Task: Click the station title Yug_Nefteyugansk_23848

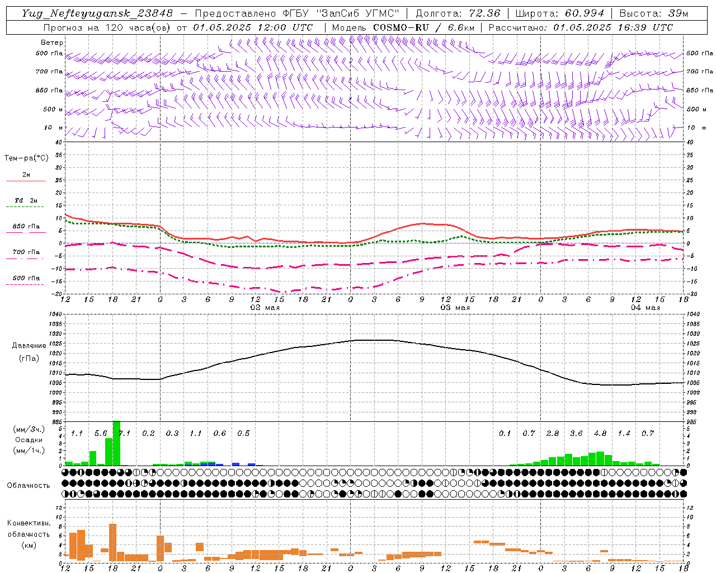Action: pyautogui.click(x=97, y=13)
